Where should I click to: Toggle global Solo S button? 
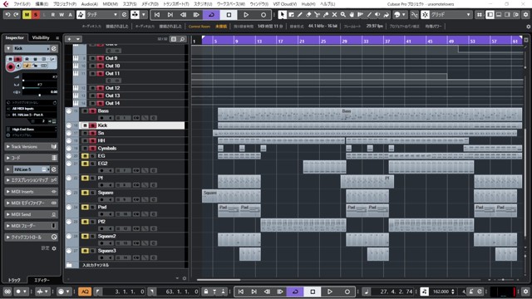35,15
